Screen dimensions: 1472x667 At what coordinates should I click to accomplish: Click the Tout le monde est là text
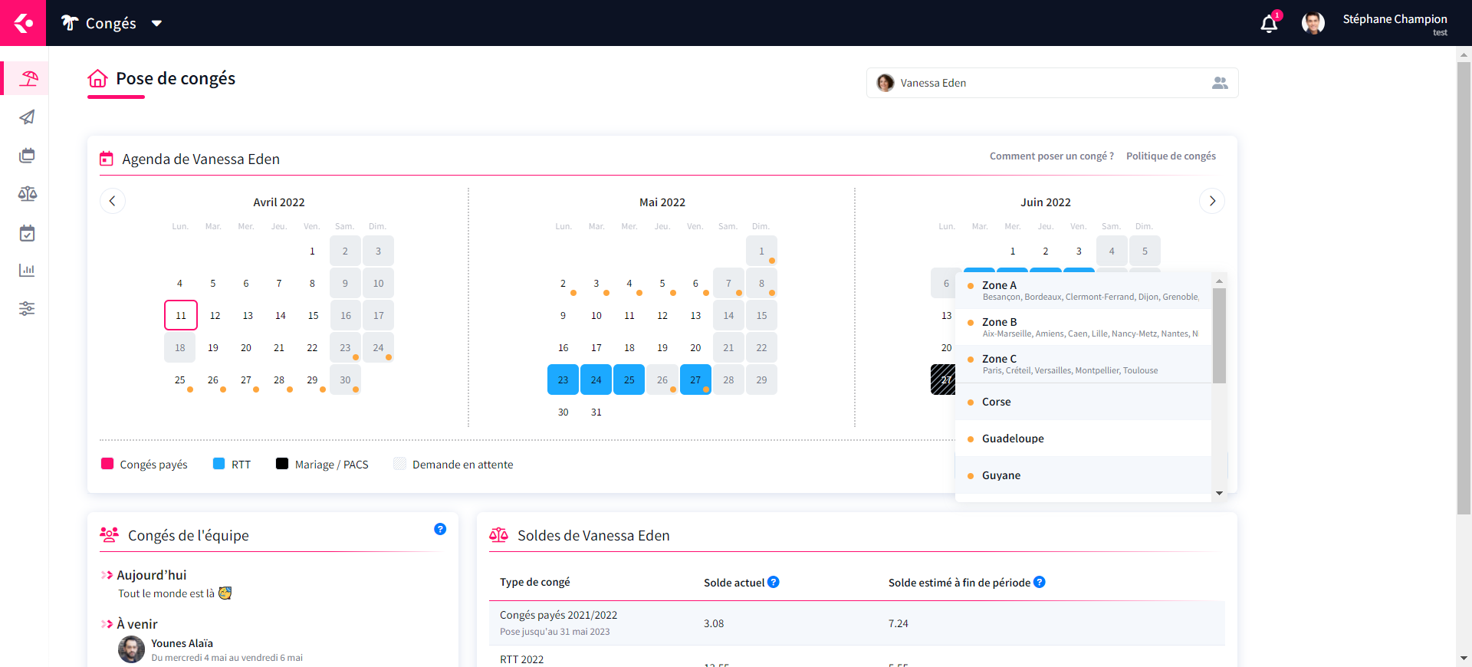166,593
